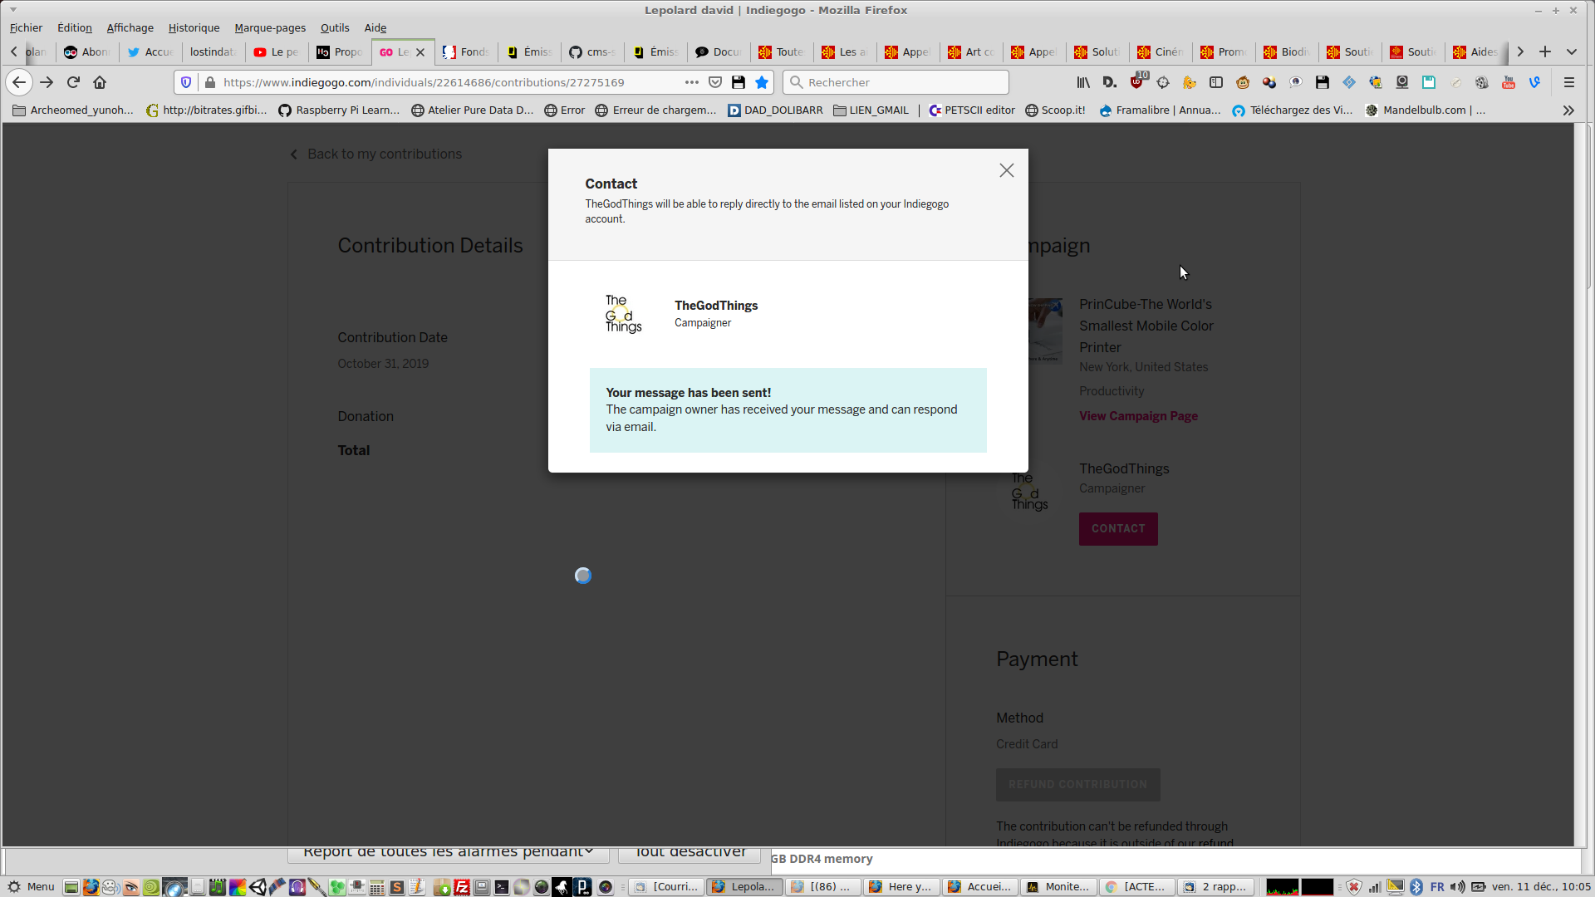Screen dimensions: 1595x897
Task: Reload the current page
Action: [73, 82]
